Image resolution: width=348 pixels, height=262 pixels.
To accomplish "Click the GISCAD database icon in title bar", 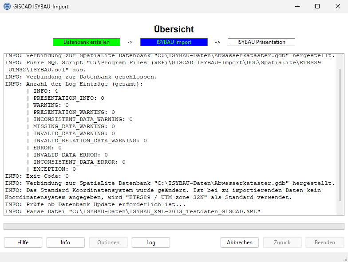I will (7, 6).
